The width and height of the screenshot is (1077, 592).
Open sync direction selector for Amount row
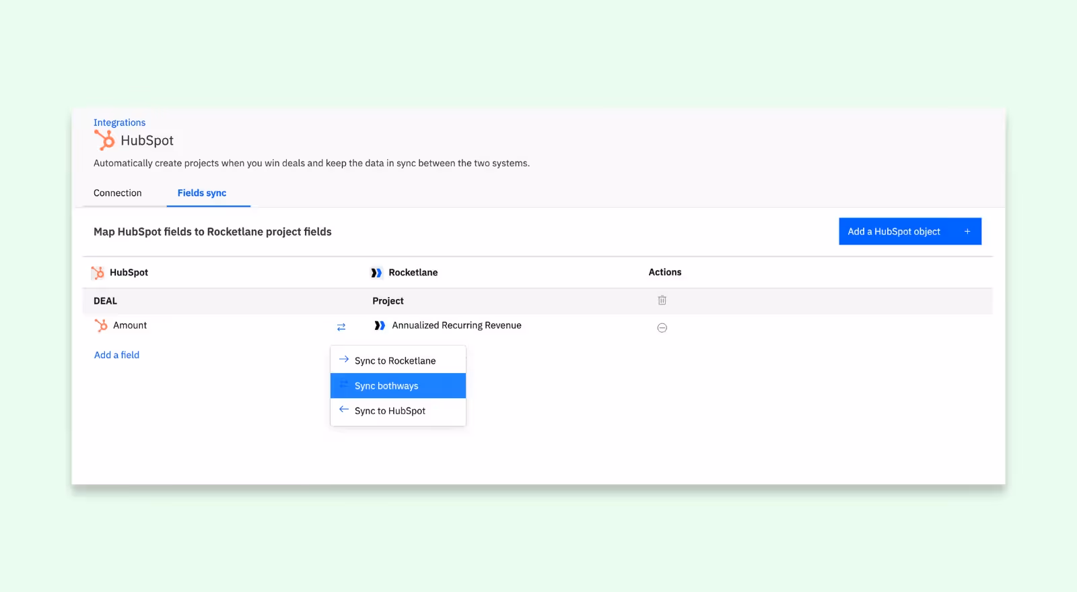tap(341, 327)
